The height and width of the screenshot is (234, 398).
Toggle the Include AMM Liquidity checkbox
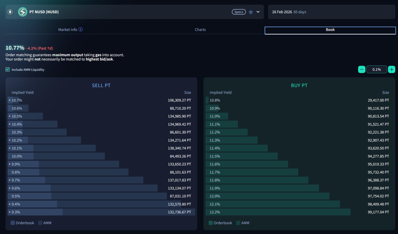[x=8, y=70]
